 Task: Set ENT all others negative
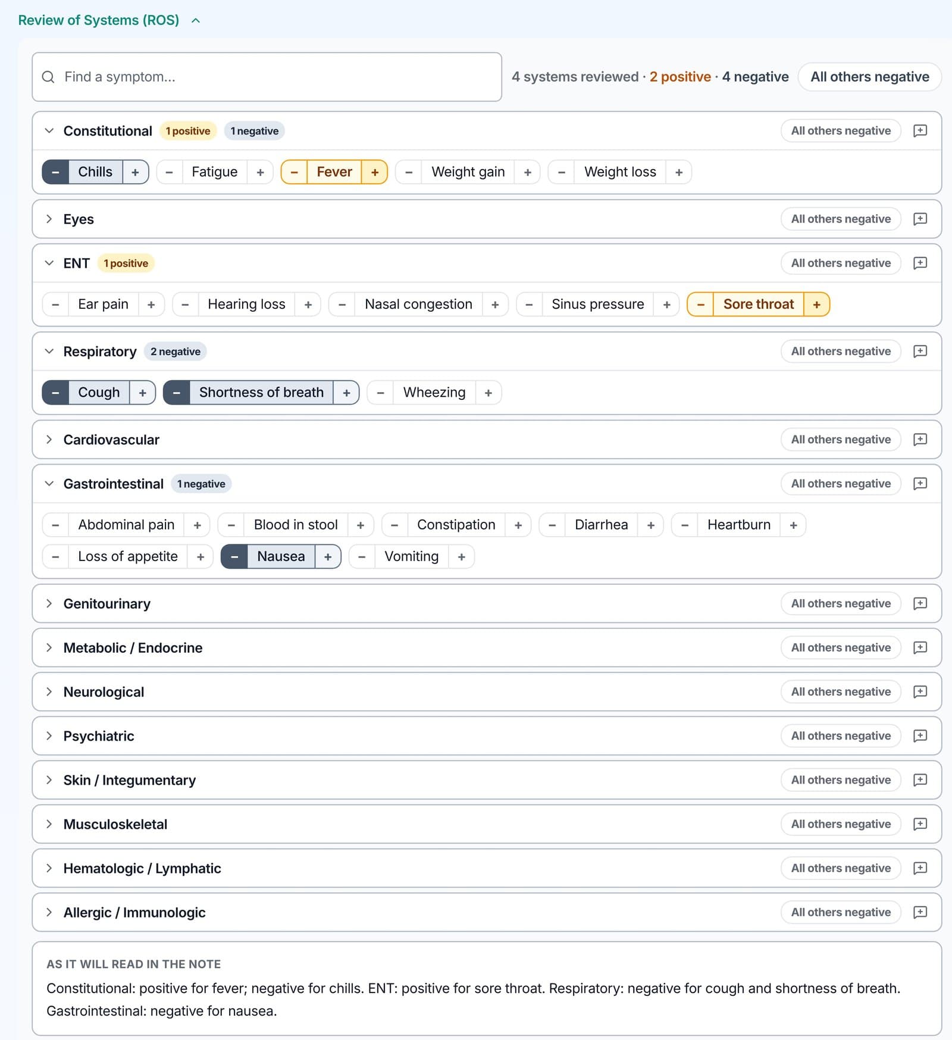(x=841, y=263)
